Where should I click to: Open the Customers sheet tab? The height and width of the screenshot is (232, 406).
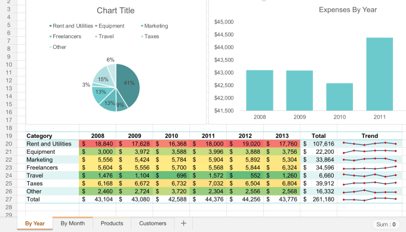(x=153, y=223)
